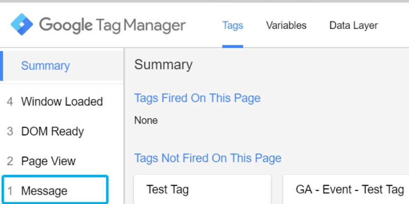Click event number 1 beside Message

pyautogui.click(x=10, y=191)
